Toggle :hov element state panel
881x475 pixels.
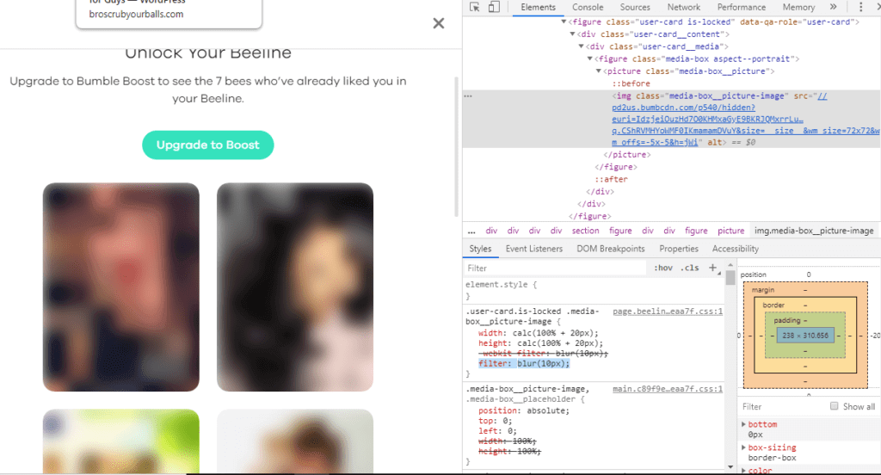(x=663, y=268)
